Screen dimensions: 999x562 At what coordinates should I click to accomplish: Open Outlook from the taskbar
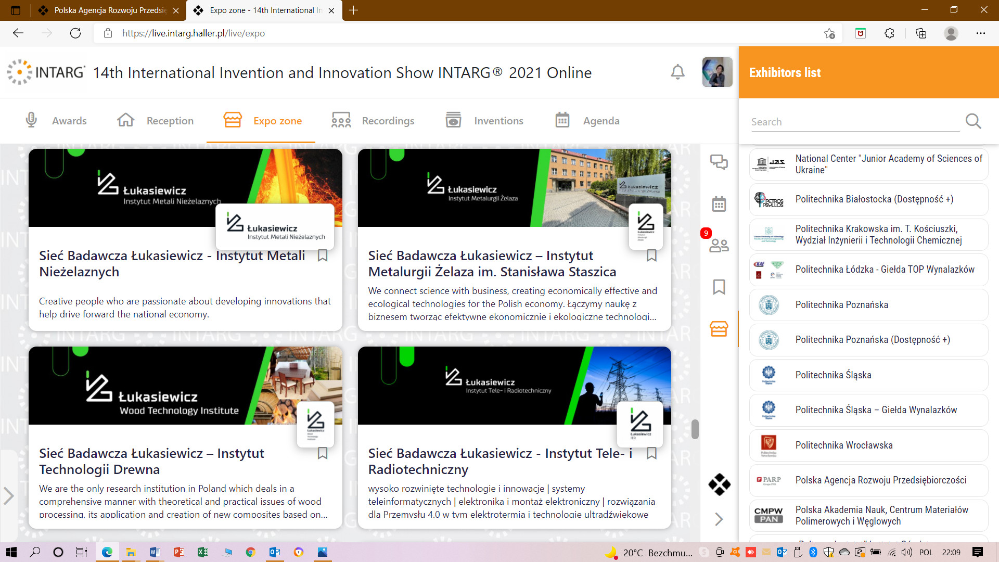pos(274,552)
